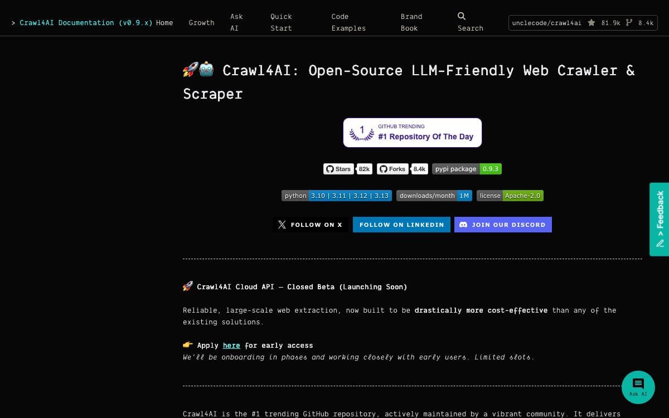Click the GitHub Forks 8.4k badge
The width and height of the screenshot is (669, 418).
(403, 169)
